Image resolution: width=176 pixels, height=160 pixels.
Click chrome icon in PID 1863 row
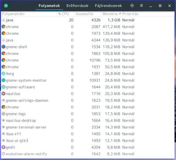[4, 54]
